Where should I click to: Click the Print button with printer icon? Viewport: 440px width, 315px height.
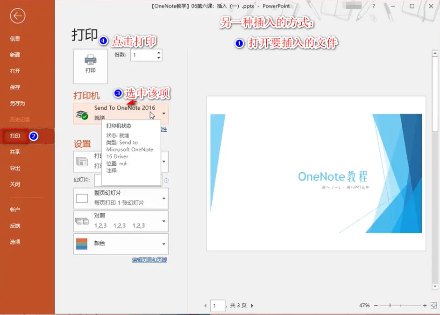(90, 66)
